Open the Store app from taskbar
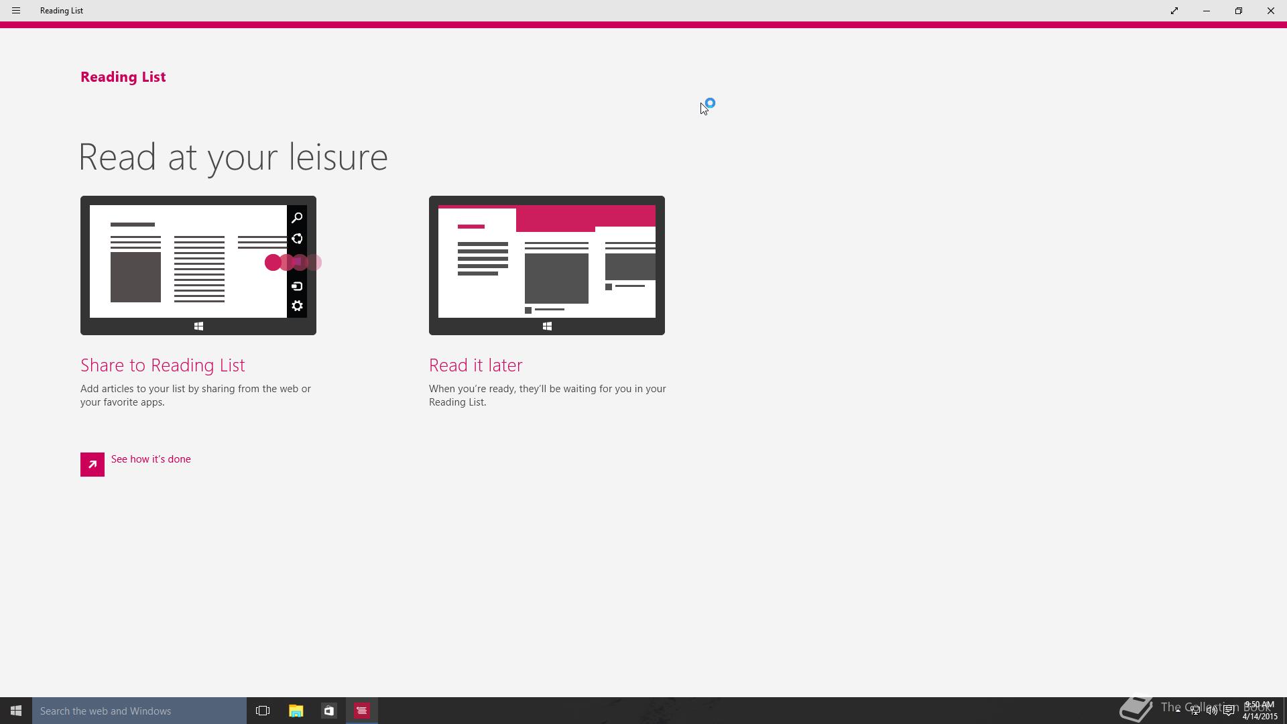Screen dimensions: 1287x724 coord(328,711)
